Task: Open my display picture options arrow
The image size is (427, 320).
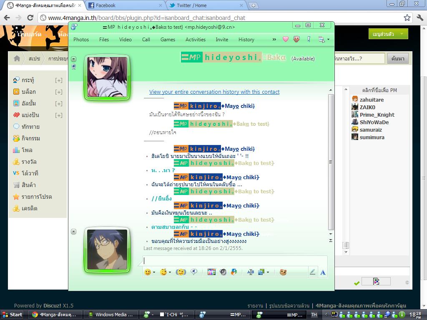Action: tap(73, 232)
